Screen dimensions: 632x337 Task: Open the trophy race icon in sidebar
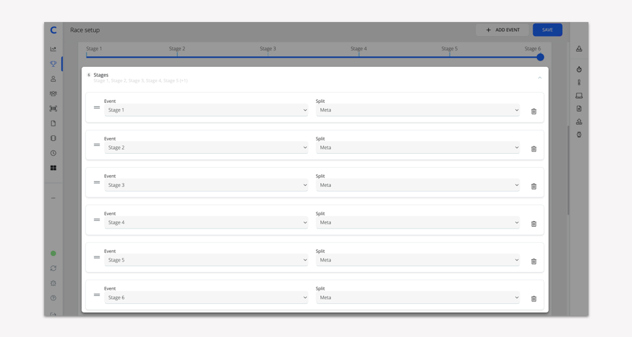[x=53, y=64]
